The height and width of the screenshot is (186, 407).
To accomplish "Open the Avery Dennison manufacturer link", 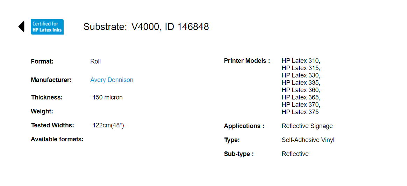I will pos(112,80).
